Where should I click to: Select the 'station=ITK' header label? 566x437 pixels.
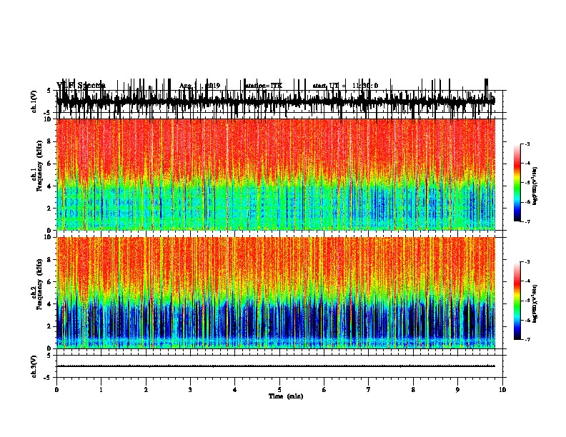pos(264,86)
